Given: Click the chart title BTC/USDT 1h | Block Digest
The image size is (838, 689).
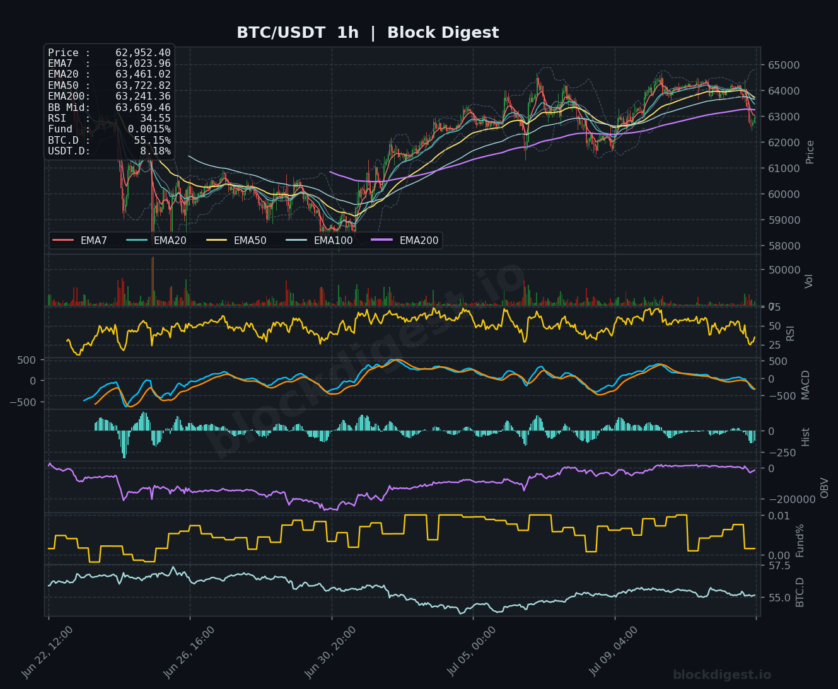Looking at the screenshot, I should (x=368, y=33).
